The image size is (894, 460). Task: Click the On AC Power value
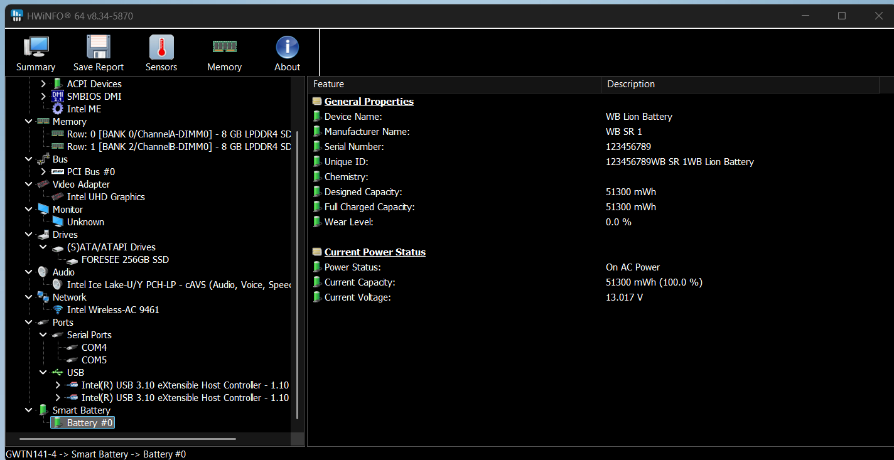[633, 267]
